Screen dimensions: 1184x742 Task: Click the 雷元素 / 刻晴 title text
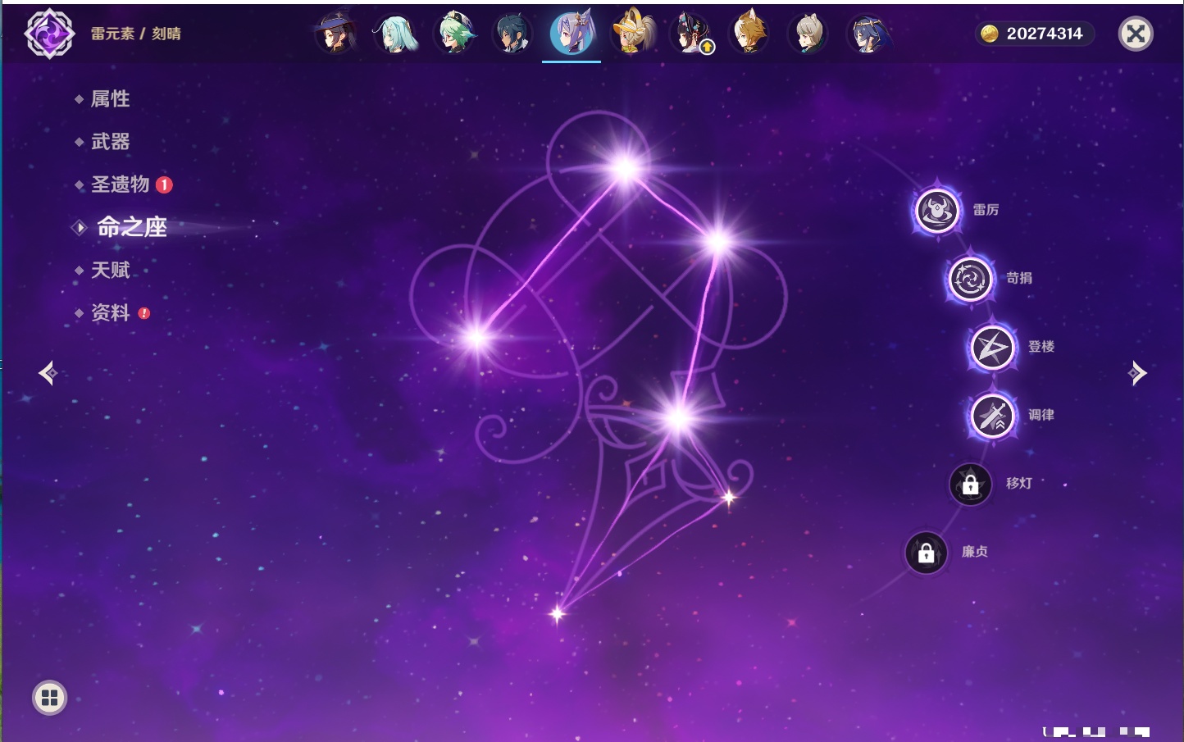[x=136, y=34]
